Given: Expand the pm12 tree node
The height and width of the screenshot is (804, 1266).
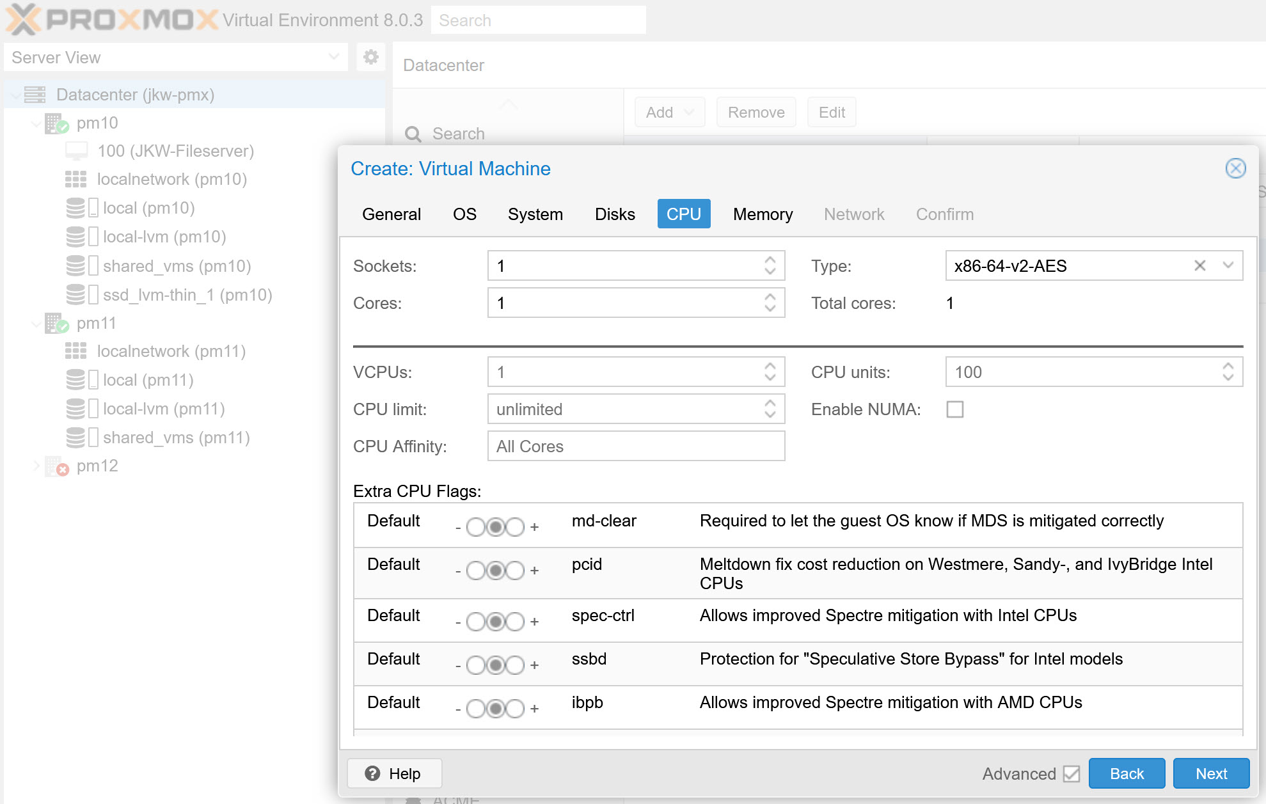Looking at the screenshot, I should point(36,466).
